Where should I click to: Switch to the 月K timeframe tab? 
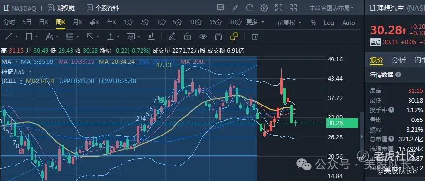pyautogui.click(x=78, y=22)
